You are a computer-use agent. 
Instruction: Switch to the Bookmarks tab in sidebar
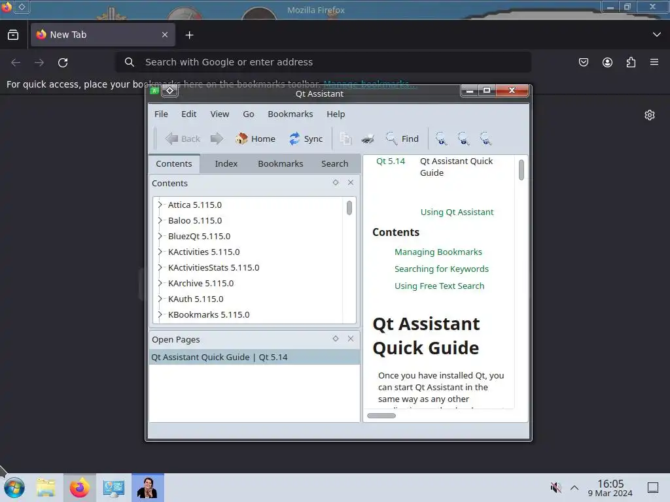(x=280, y=164)
